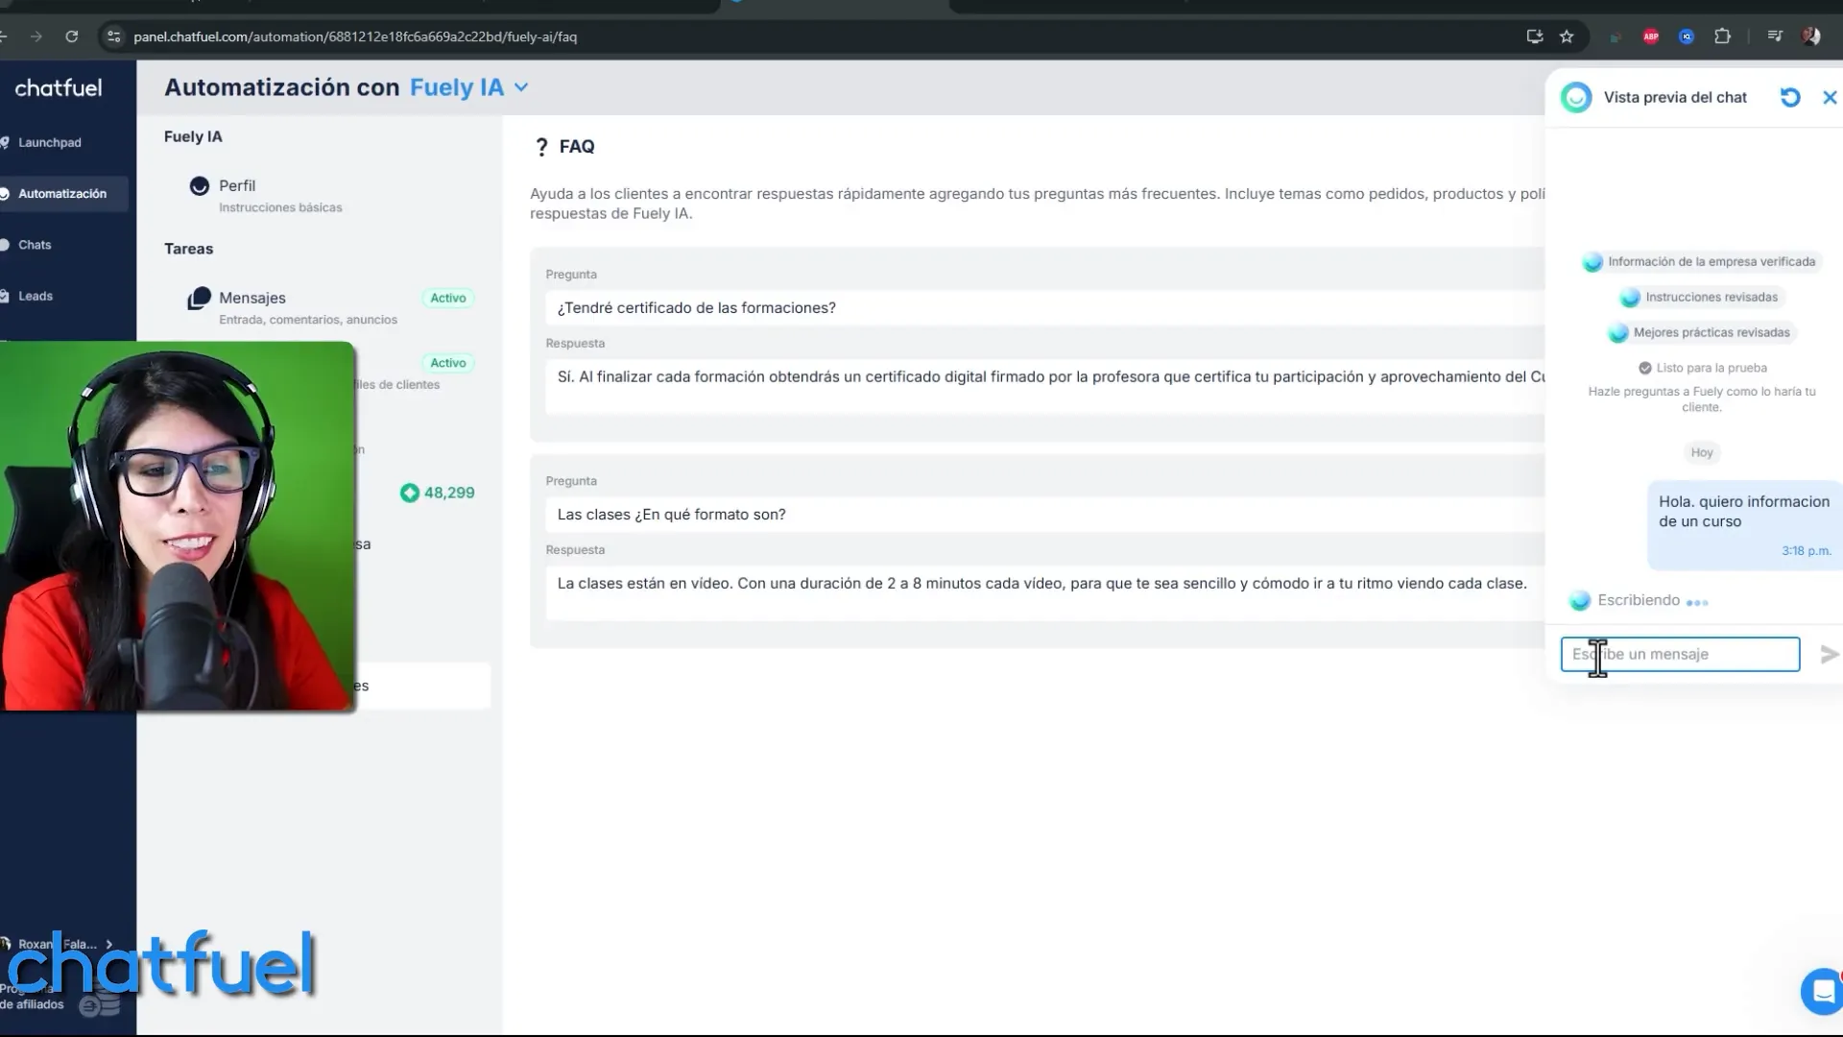This screenshot has height=1037, width=1843.
Task: Reload the browser page
Action: point(71,36)
